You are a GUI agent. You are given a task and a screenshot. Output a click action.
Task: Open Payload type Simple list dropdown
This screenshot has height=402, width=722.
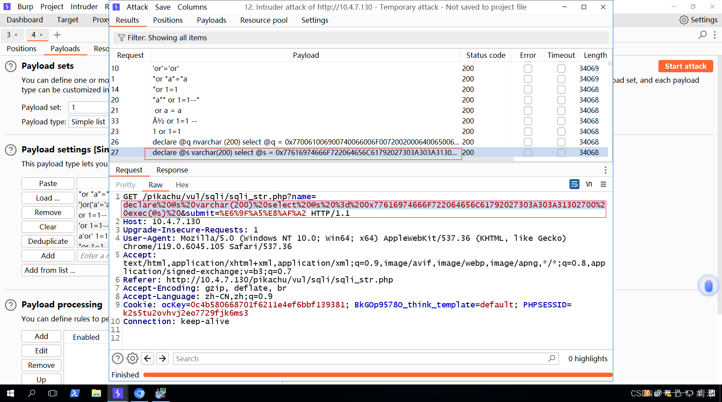89,122
